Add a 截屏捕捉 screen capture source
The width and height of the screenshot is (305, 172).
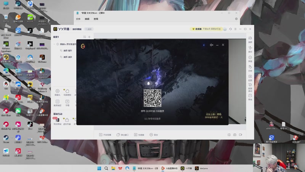click(58, 103)
